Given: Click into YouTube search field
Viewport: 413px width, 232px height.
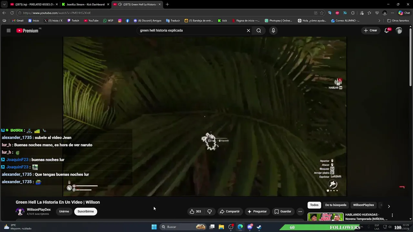Looking at the screenshot, I should [192, 31].
